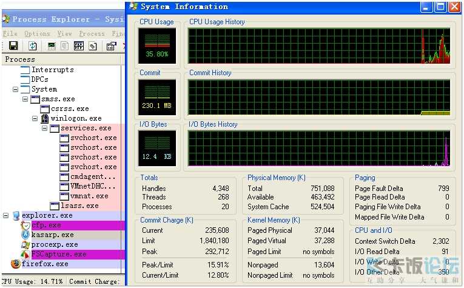
Task: Open System Information via green graph toolbar icon
Action: (x=52, y=46)
